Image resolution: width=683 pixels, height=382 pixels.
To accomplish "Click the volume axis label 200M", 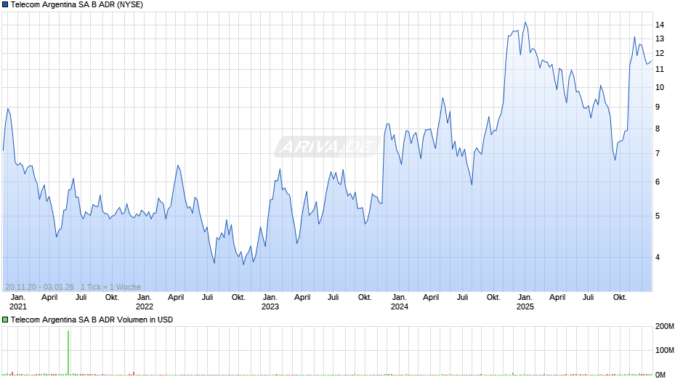I will (x=664, y=327).
